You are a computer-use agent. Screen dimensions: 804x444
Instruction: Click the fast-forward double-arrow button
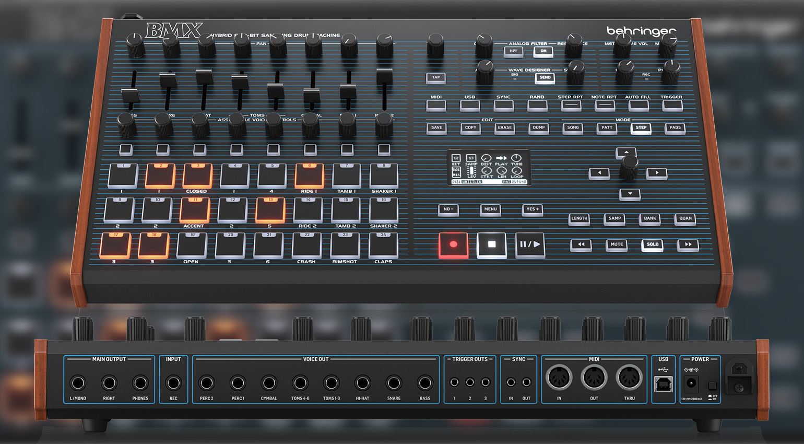(x=688, y=244)
